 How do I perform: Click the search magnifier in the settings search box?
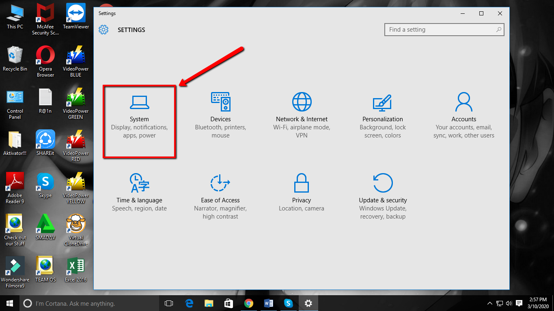click(499, 29)
